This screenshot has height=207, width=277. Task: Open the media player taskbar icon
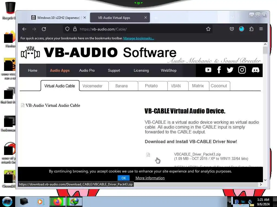40,202
